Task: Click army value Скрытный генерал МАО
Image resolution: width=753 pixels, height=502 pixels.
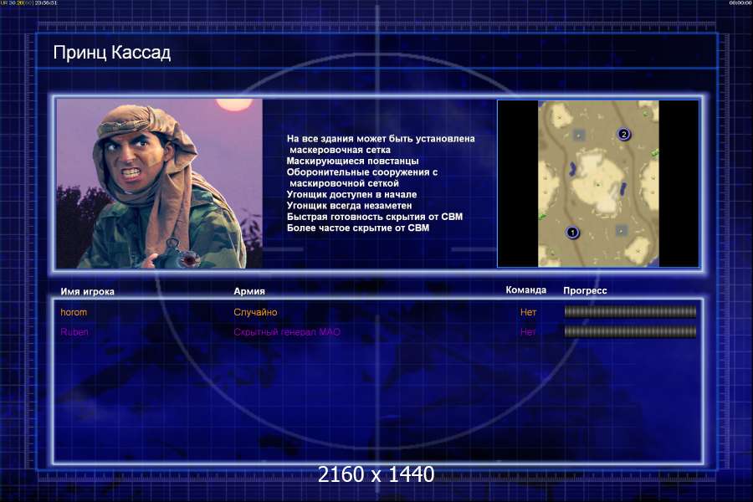Action: [x=287, y=332]
